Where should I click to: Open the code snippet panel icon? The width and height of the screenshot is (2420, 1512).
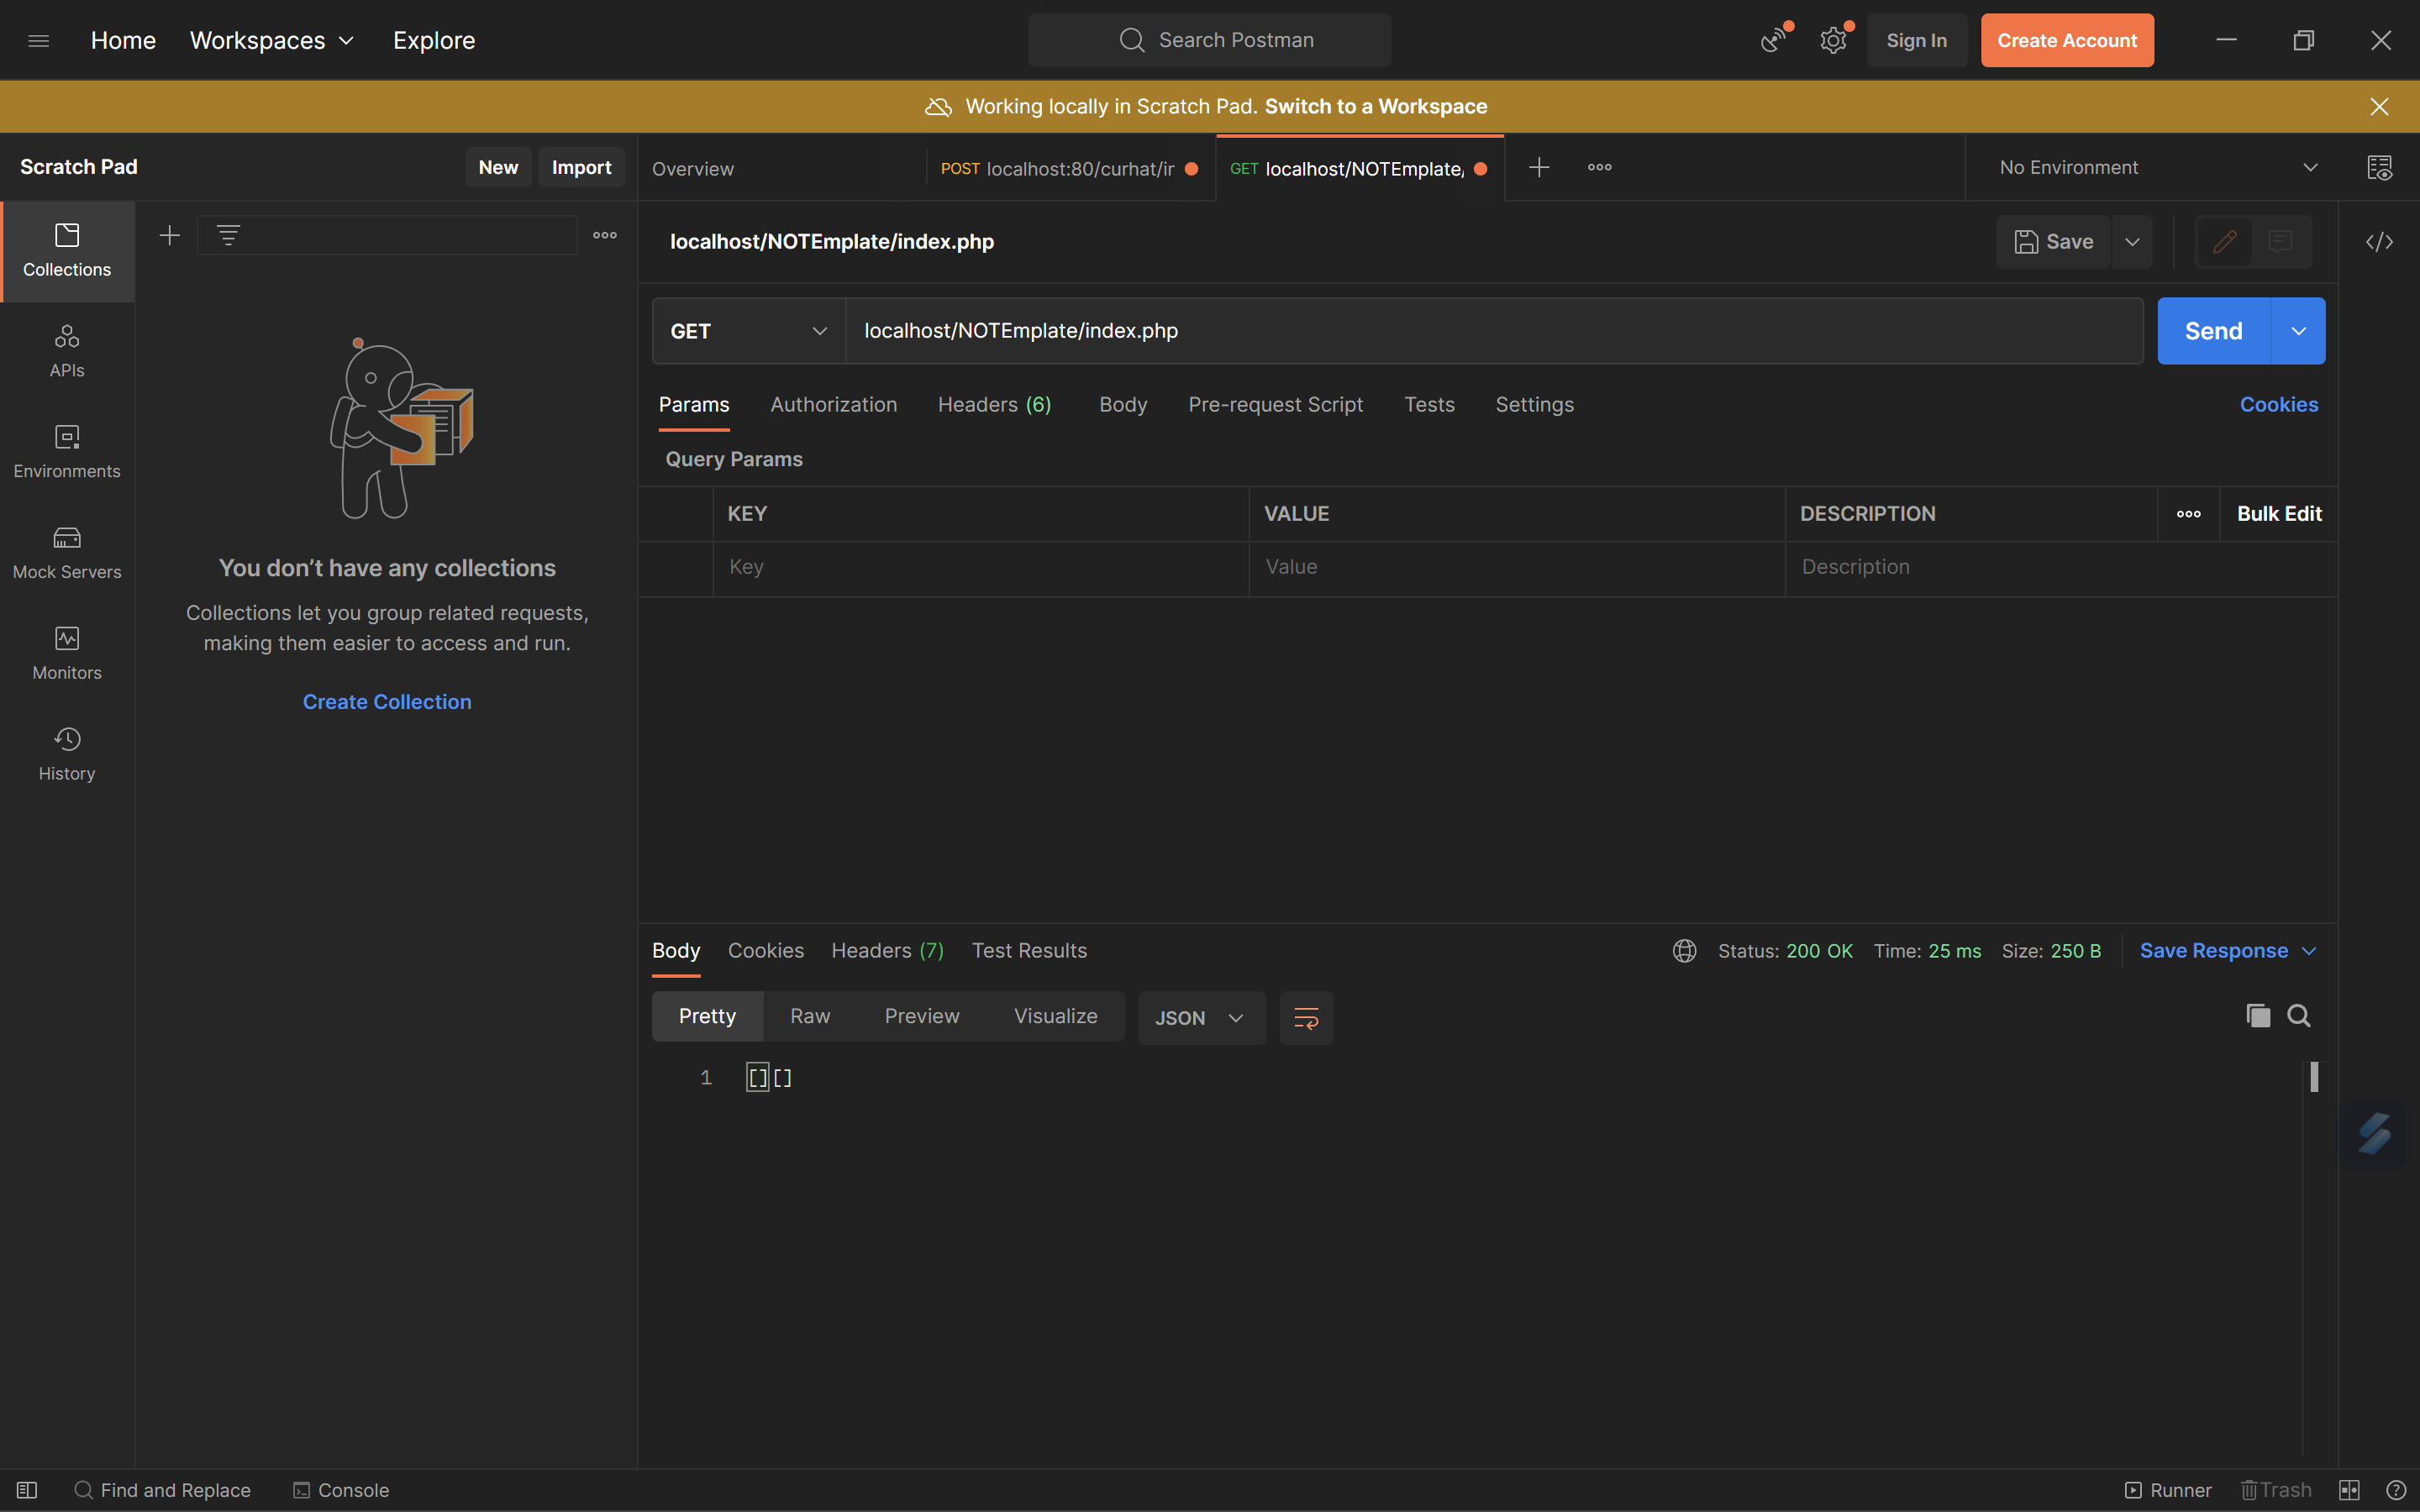point(2379,242)
